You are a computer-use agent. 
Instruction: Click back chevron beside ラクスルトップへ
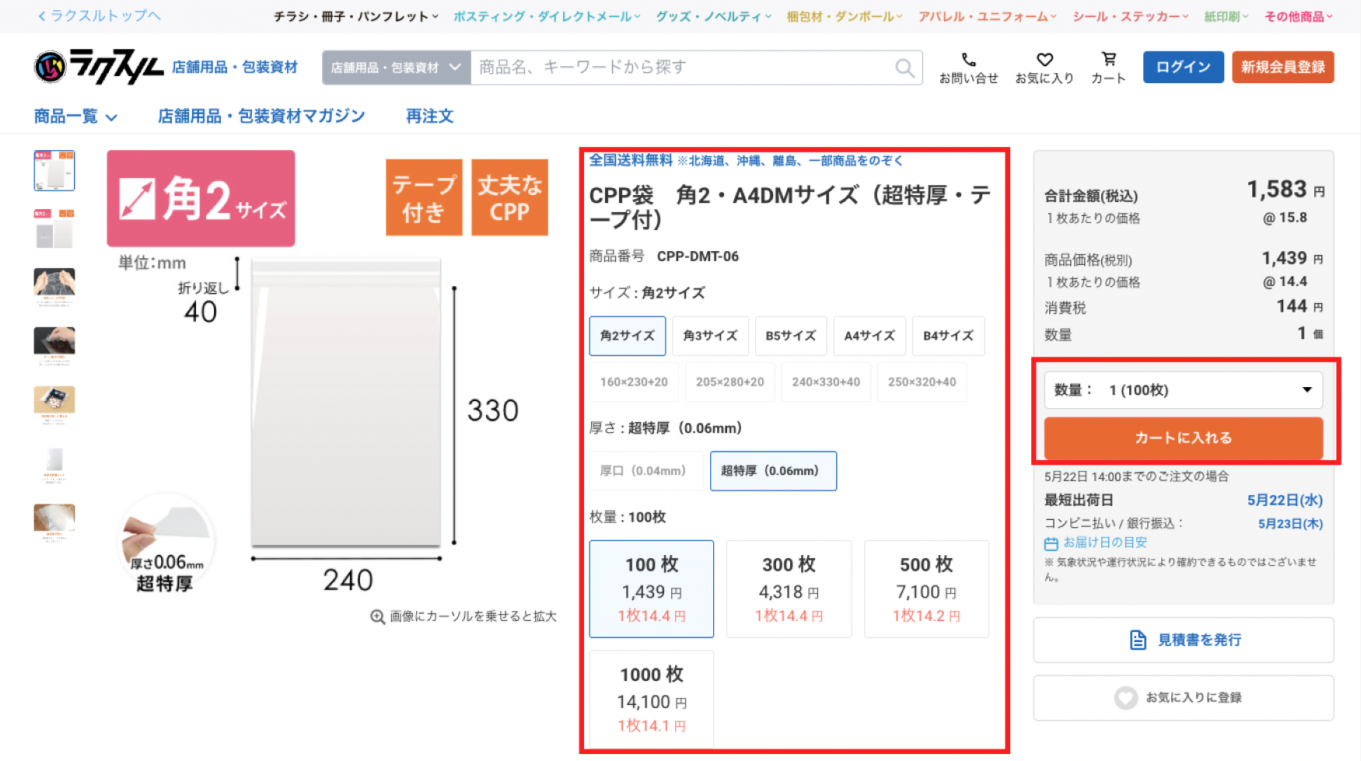click(x=41, y=16)
